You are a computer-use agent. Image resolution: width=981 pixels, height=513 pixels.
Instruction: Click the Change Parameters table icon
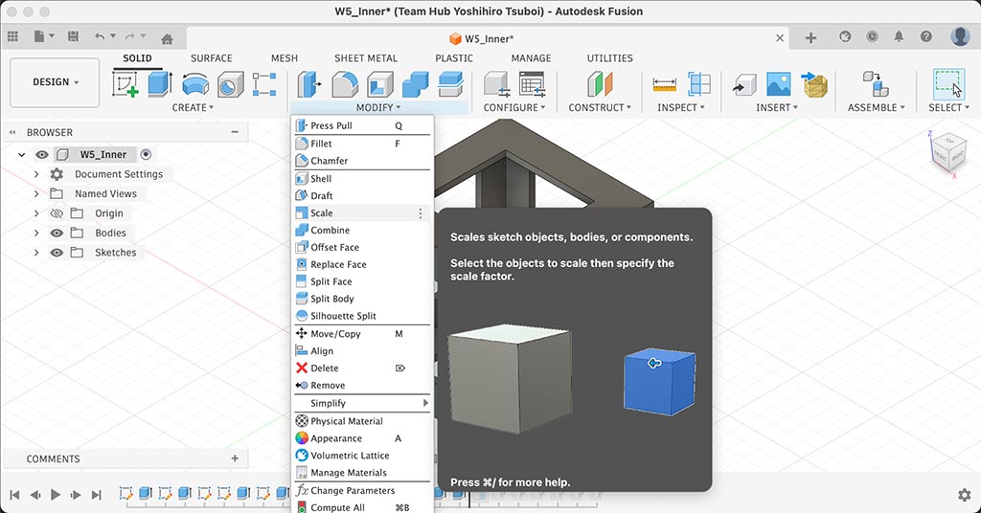pos(532,83)
